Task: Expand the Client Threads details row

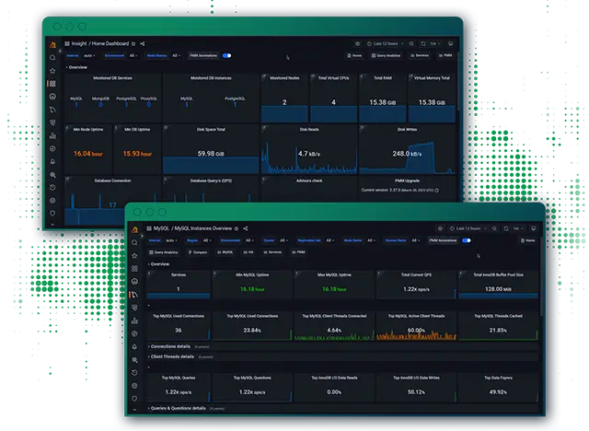Action: 172,355
